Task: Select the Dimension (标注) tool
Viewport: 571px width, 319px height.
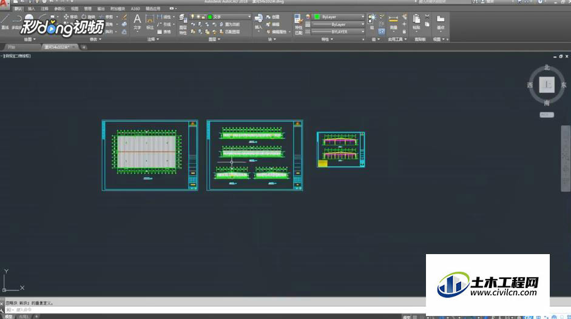Action: click(x=150, y=22)
